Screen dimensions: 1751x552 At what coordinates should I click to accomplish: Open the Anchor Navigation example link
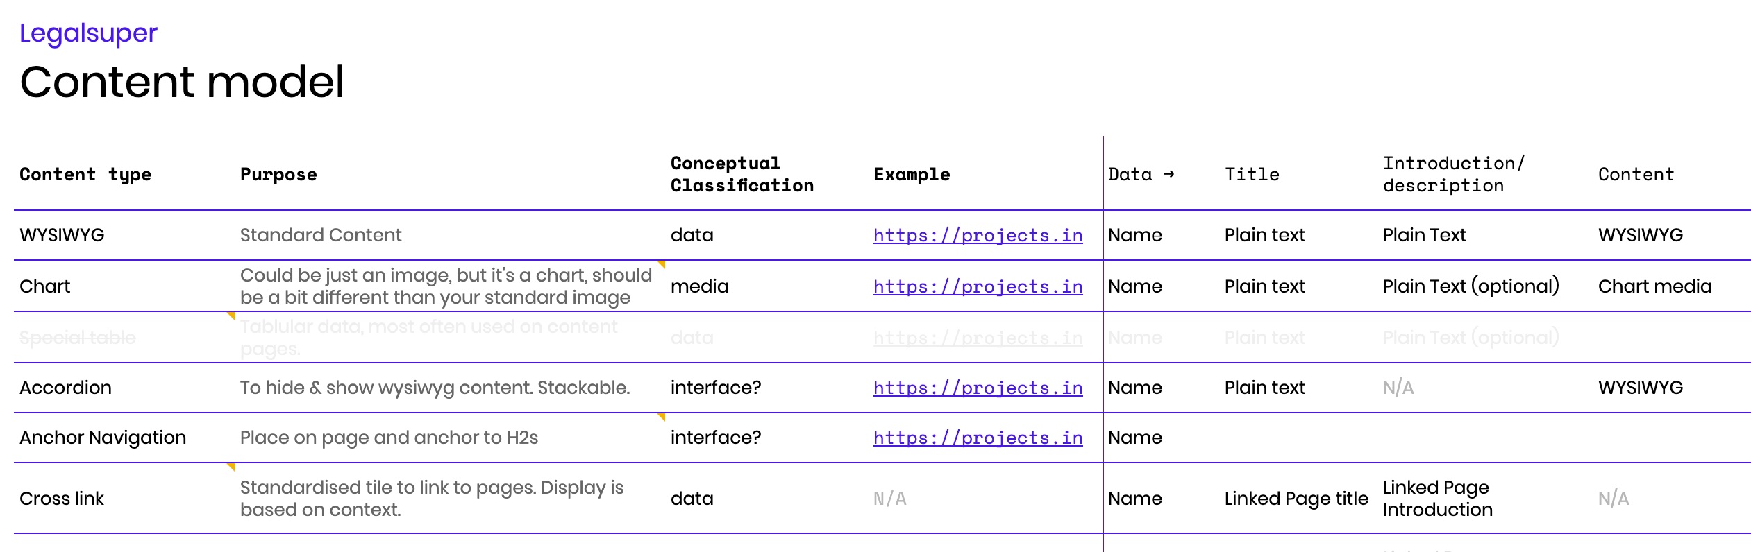pos(978,438)
